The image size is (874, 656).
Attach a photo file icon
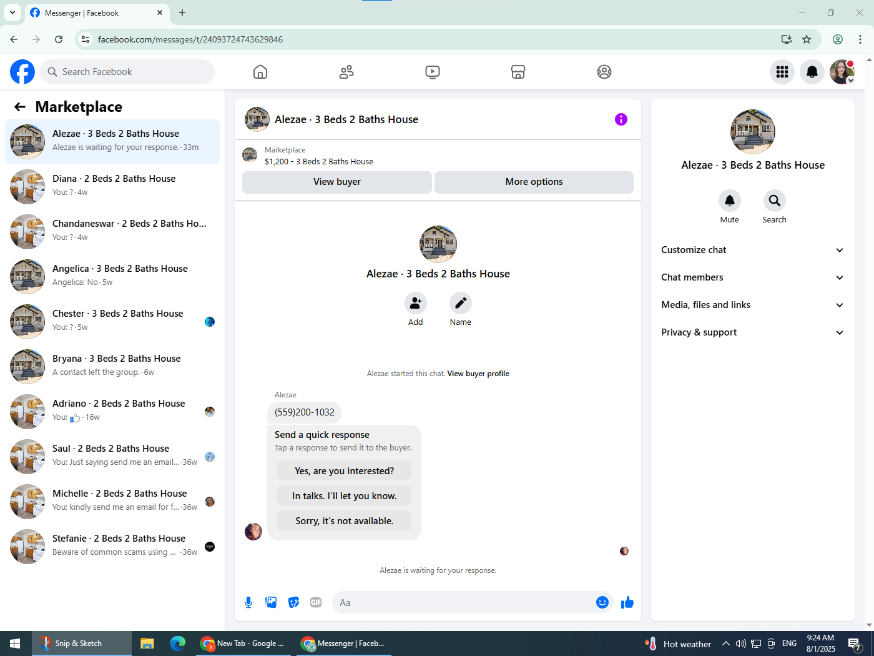coord(271,602)
